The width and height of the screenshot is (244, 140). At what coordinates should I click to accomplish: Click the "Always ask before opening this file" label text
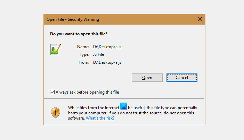pyautogui.click(x=87, y=92)
